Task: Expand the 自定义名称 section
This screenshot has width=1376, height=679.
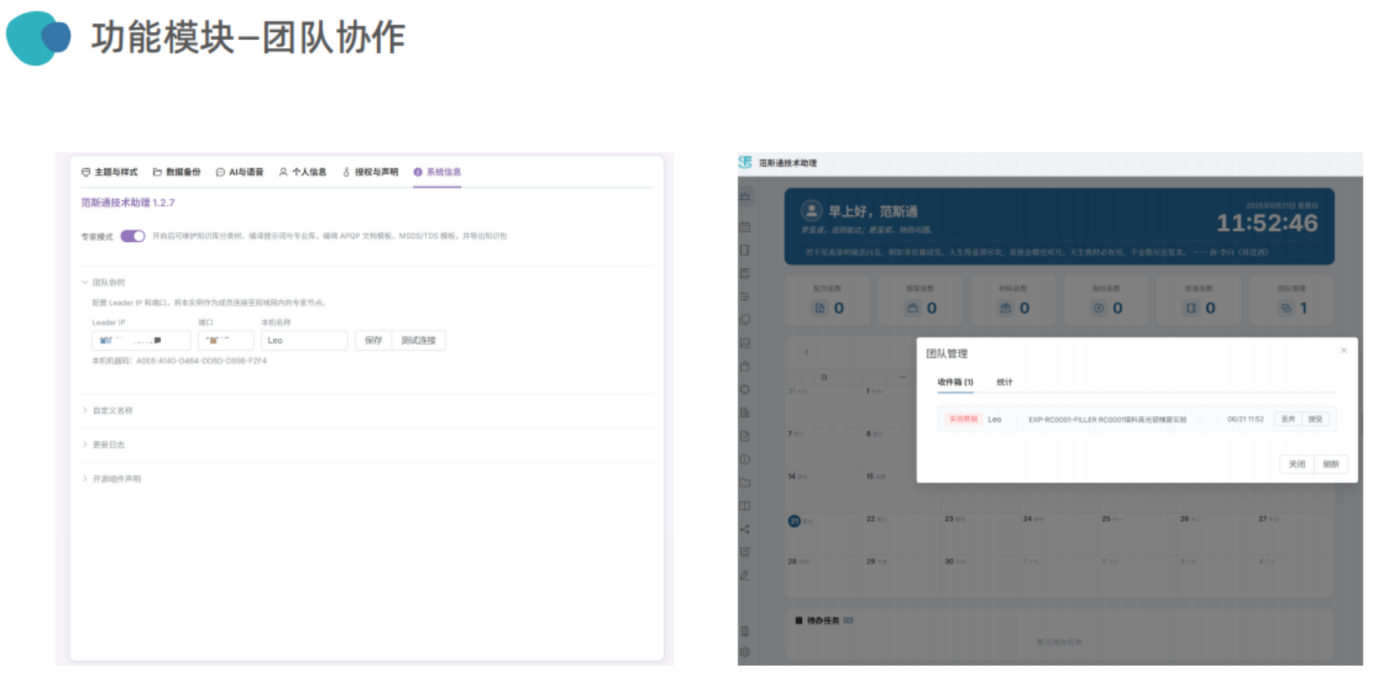Action: coord(108,411)
